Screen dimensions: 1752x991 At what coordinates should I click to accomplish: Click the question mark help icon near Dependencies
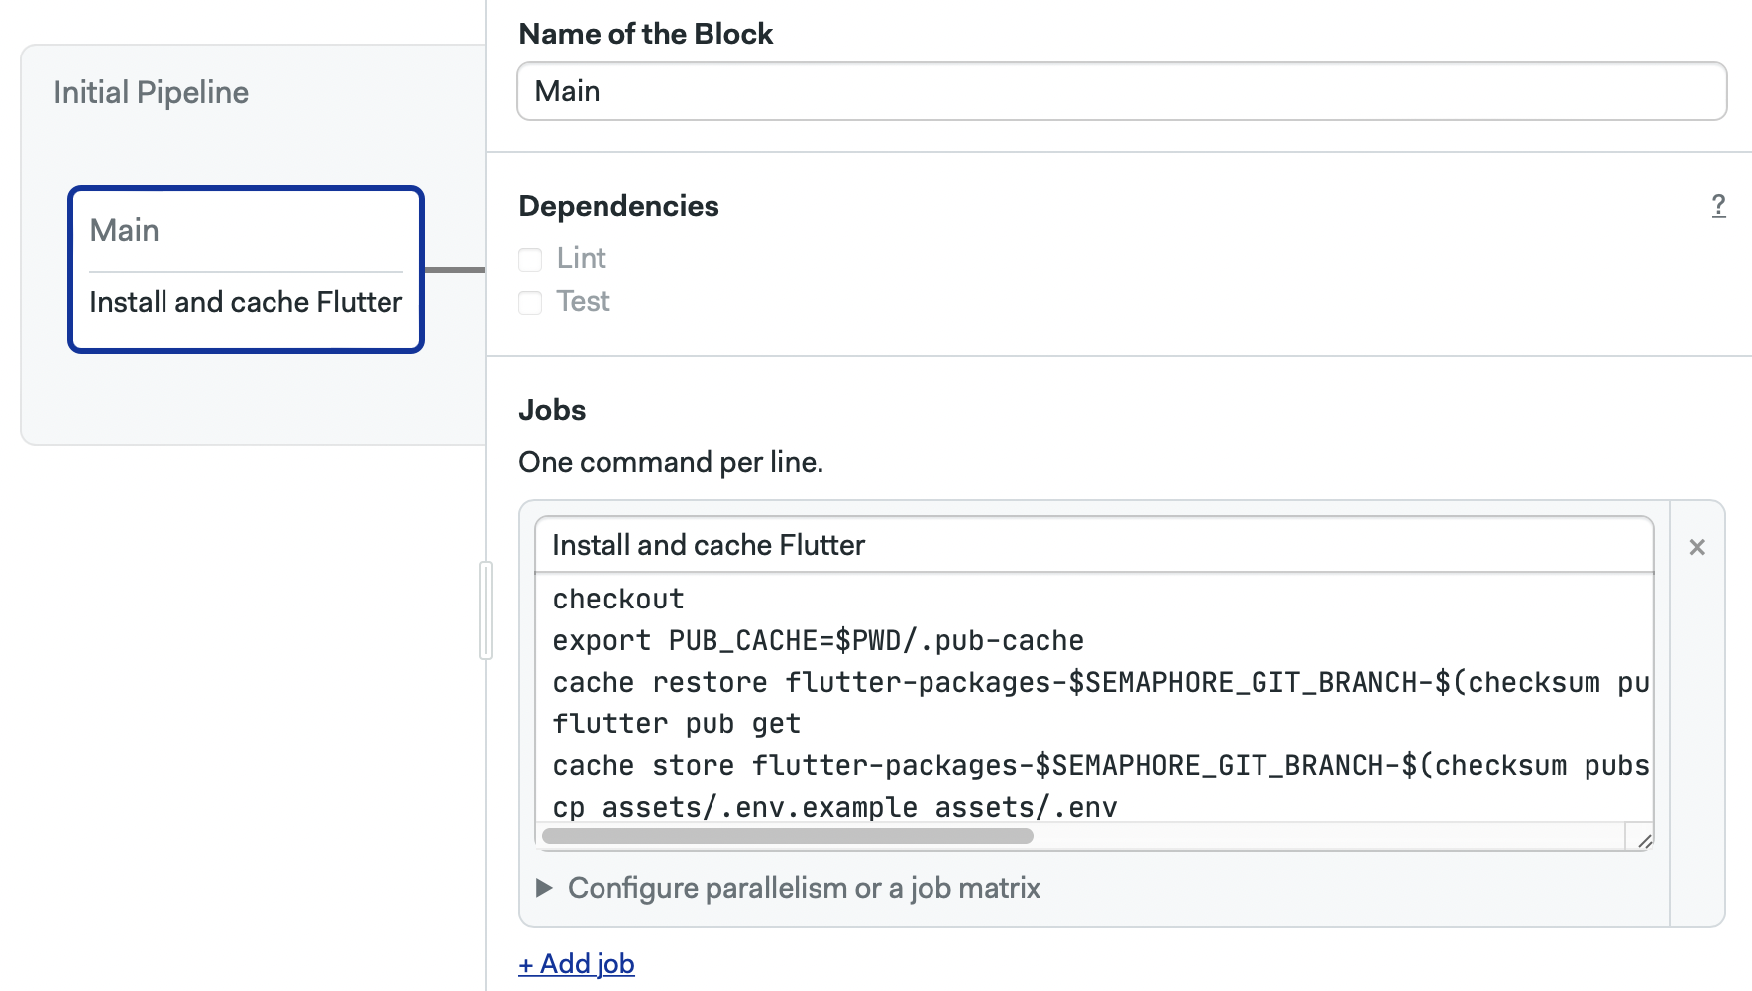(1719, 206)
